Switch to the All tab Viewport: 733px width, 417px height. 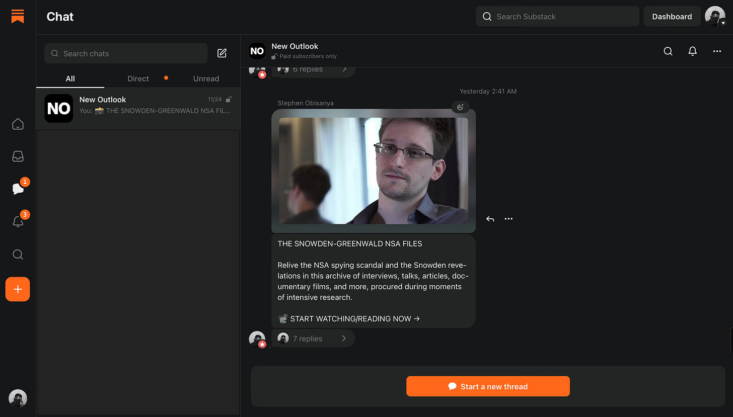point(70,78)
